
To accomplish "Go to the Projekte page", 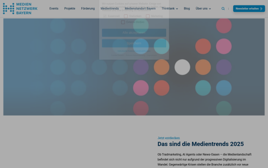I will pos(70,9).
